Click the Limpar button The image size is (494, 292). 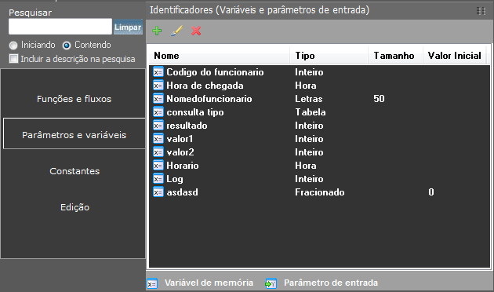pos(128,27)
